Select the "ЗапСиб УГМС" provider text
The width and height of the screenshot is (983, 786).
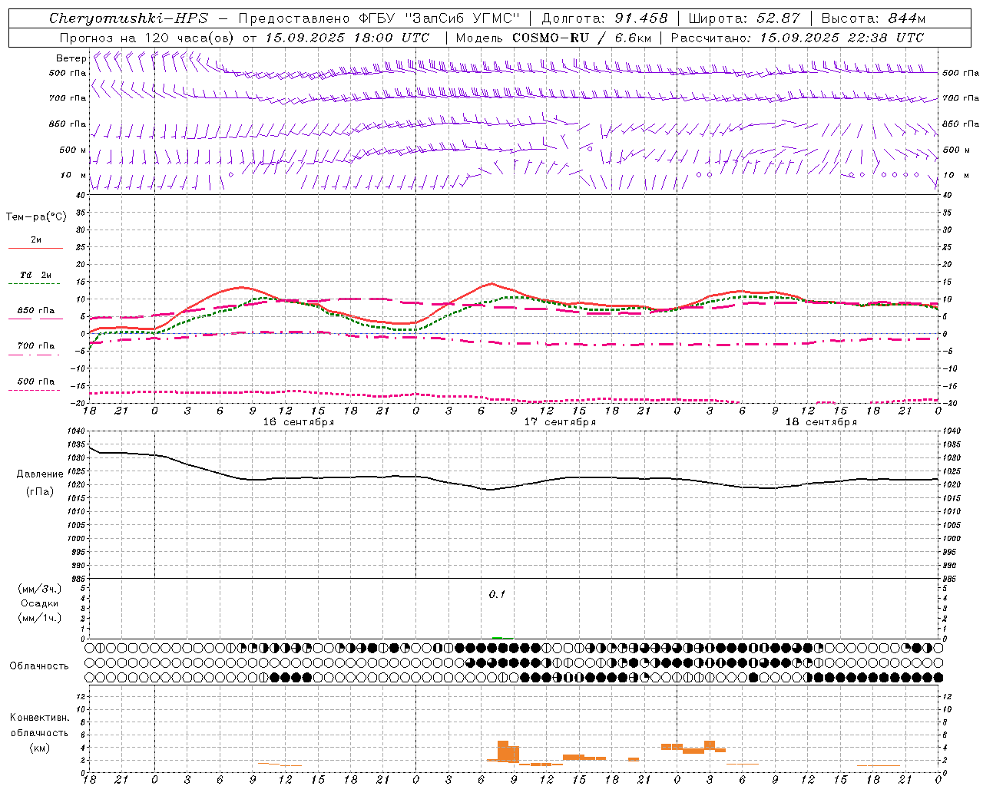point(463,18)
